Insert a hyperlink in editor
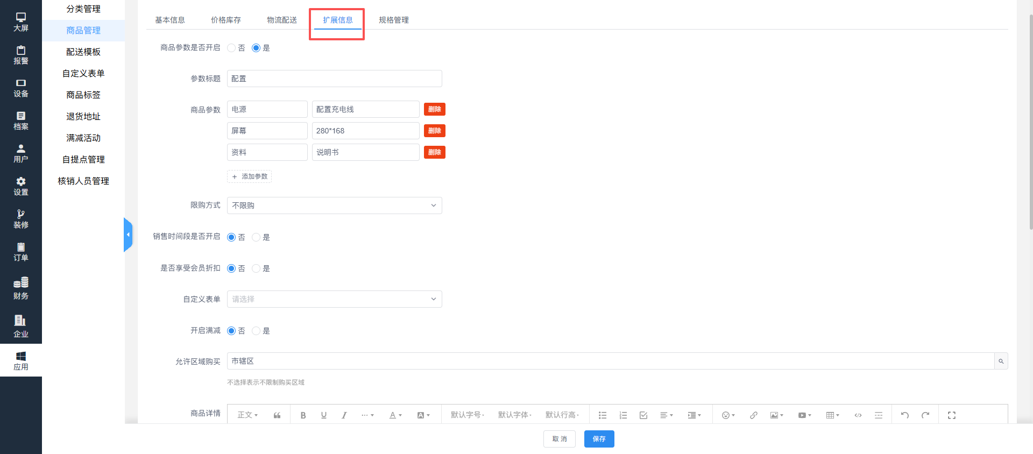1033x454 pixels. (x=754, y=415)
